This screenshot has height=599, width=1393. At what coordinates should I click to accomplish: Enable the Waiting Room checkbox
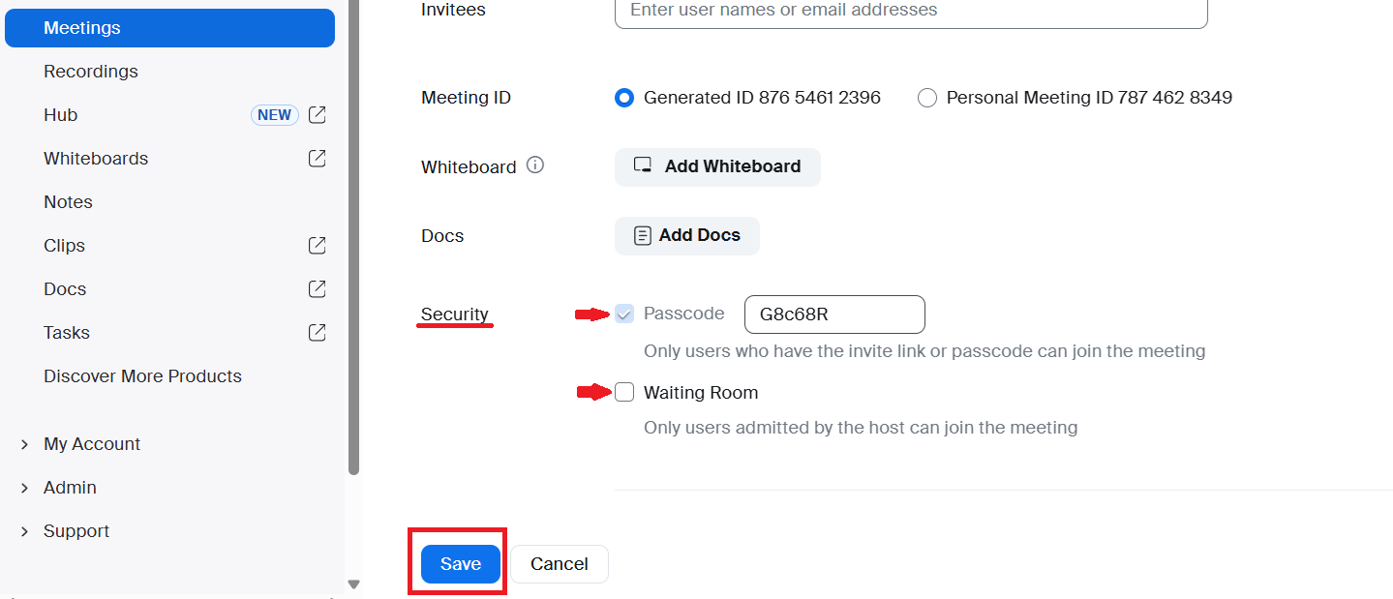(x=625, y=392)
